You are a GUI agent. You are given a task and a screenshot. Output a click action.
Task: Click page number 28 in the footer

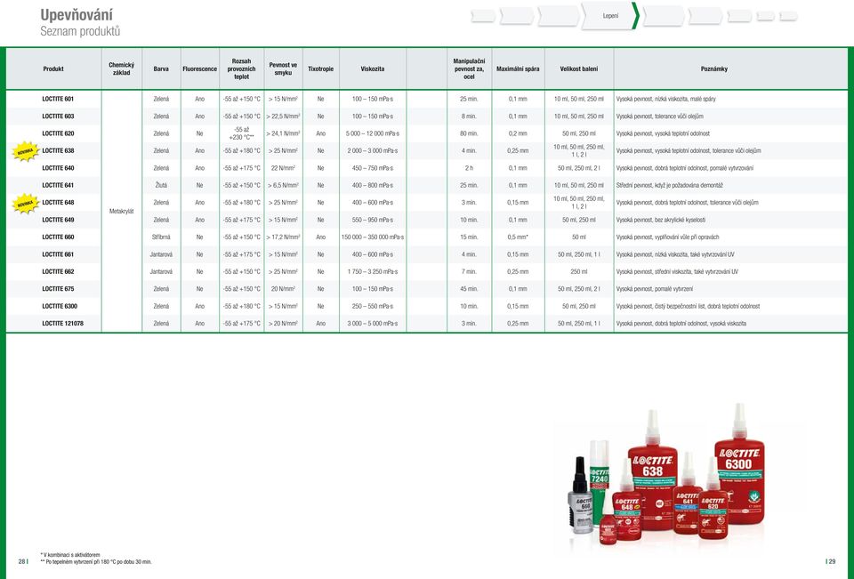pos(23,561)
